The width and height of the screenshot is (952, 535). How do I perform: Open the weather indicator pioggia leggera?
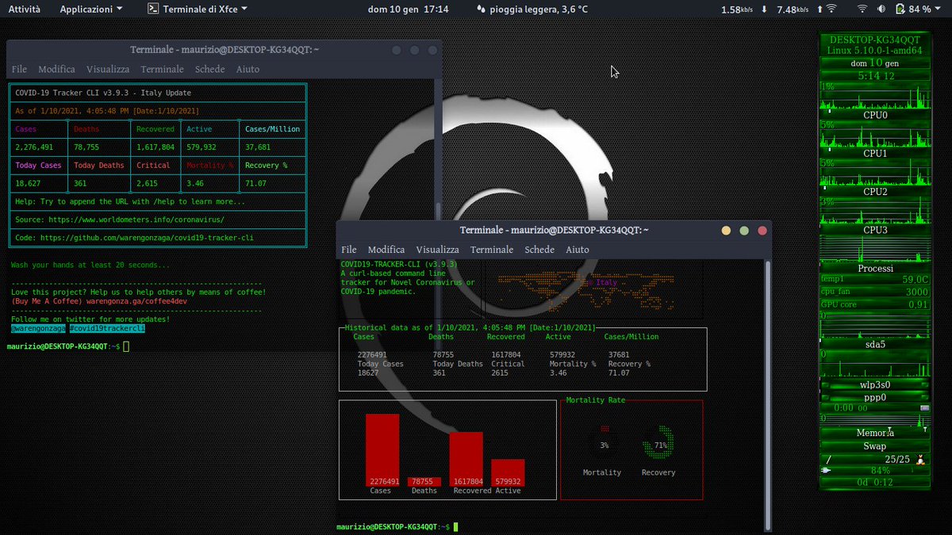532,10
